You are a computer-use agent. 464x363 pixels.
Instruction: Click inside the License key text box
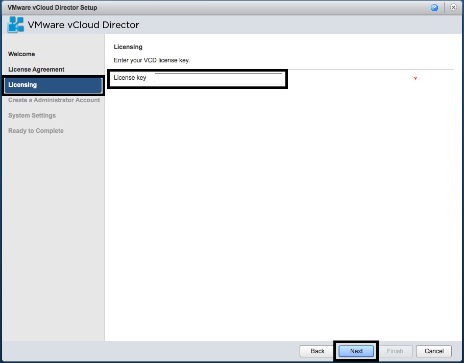click(x=219, y=78)
